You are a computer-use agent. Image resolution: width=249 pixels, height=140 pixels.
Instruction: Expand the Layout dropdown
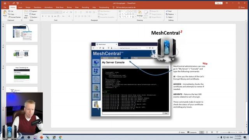coord(34,11)
